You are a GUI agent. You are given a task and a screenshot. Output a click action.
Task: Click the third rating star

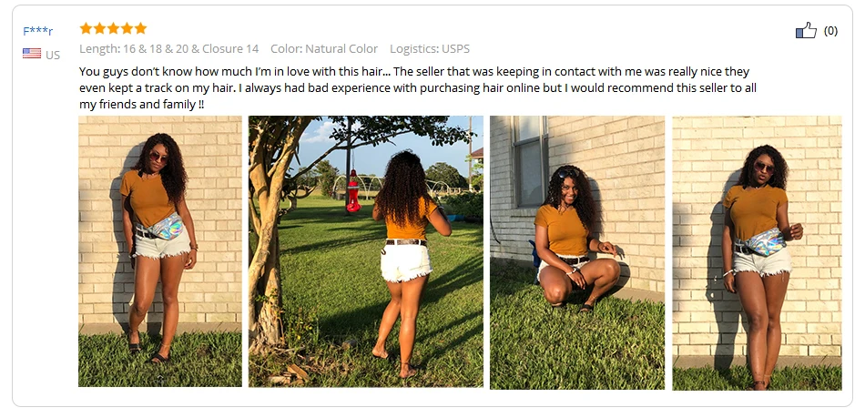coord(113,28)
